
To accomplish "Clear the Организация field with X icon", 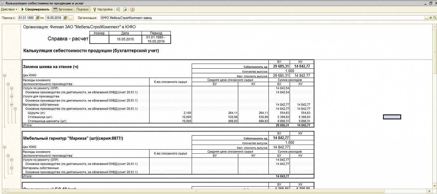I will pyautogui.click(x=431, y=18).
